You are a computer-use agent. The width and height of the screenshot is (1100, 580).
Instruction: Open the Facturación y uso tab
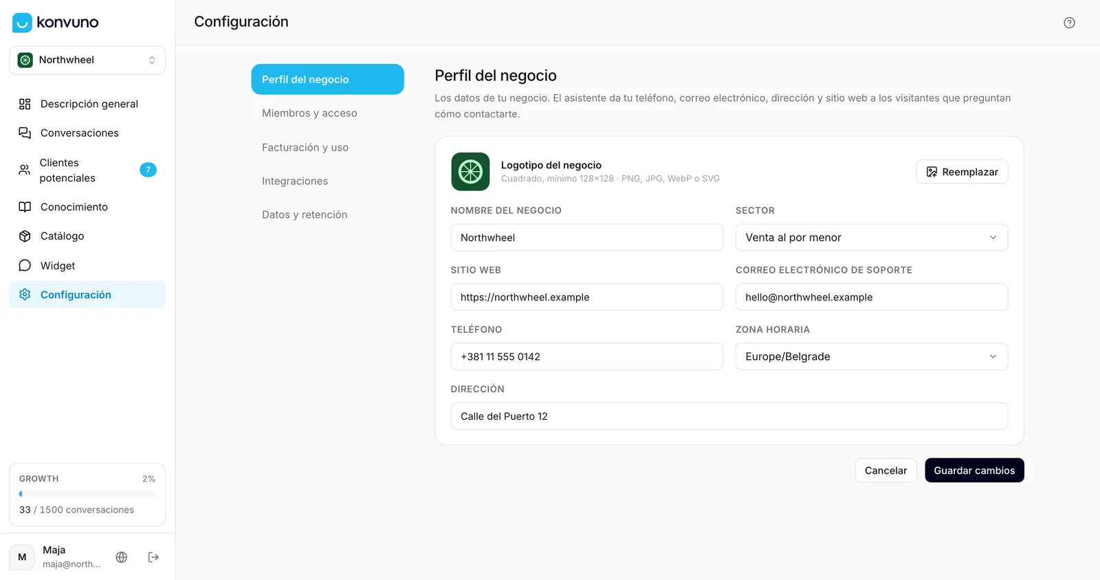(x=327, y=147)
